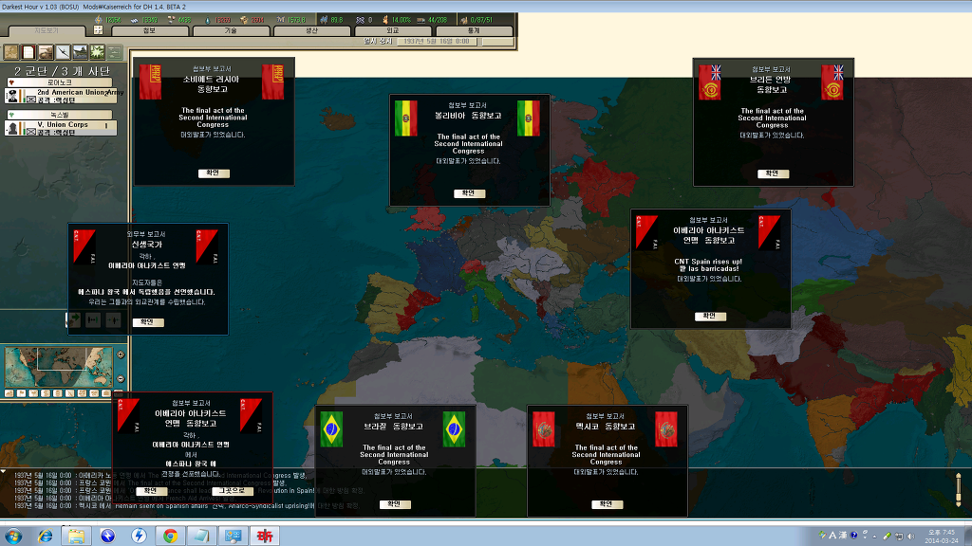Open the 외교 (diplomacy) tab
The image size is (972, 546).
point(392,30)
